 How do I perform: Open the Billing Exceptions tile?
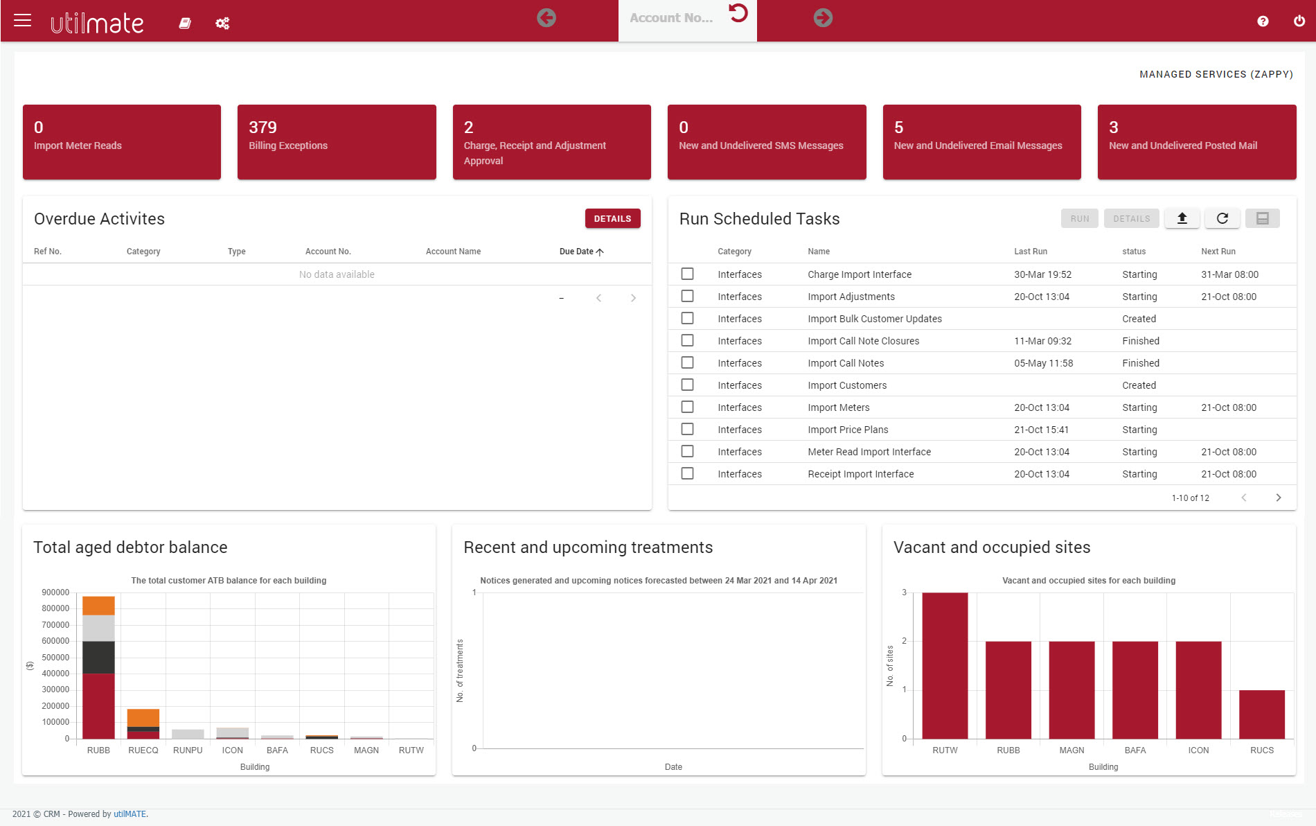(337, 142)
